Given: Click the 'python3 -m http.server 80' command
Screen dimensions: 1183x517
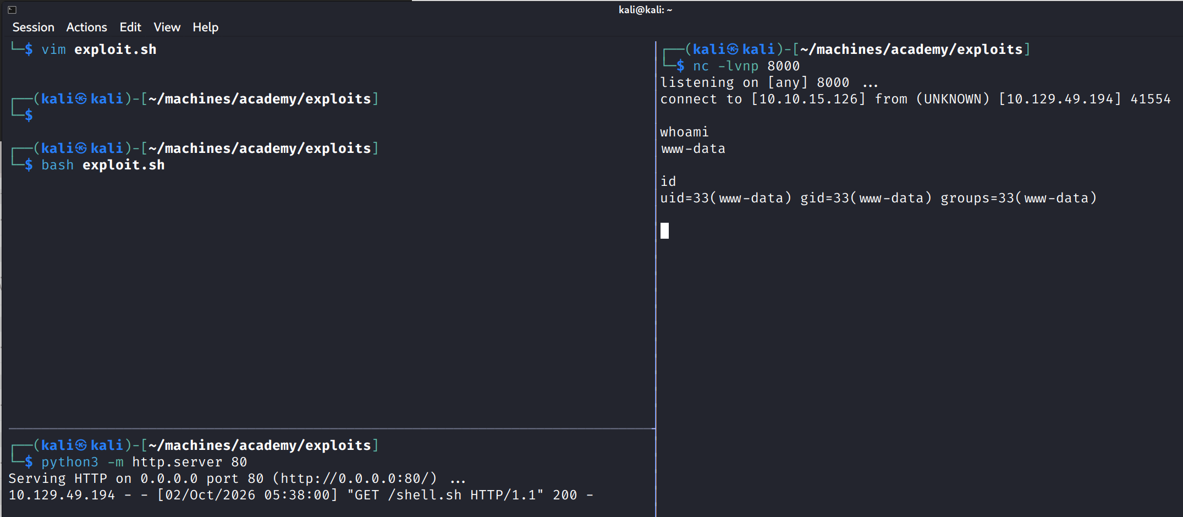Looking at the screenshot, I should pyautogui.click(x=144, y=462).
